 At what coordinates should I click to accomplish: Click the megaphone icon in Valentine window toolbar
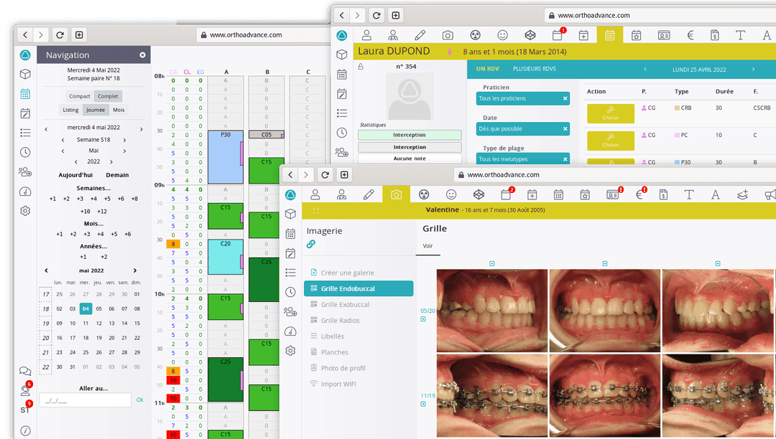[x=770, y=194]
